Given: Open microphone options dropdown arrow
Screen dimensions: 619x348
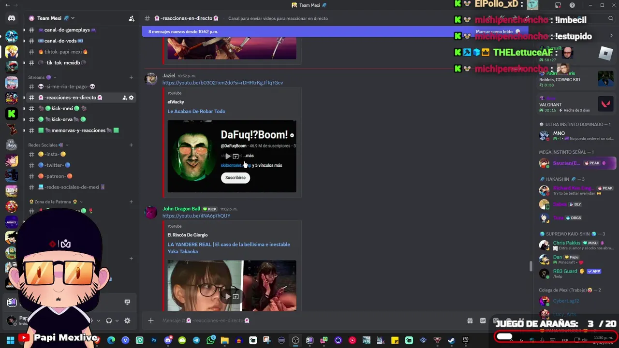Looking at the screenshot, I should (99, 320).
